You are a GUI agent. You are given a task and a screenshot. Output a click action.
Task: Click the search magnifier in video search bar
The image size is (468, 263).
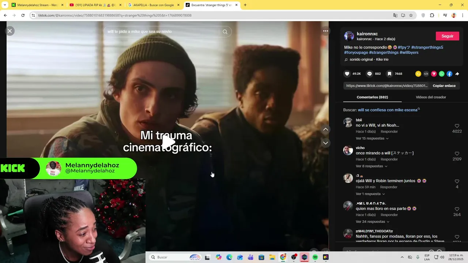[x=225, y=32]
